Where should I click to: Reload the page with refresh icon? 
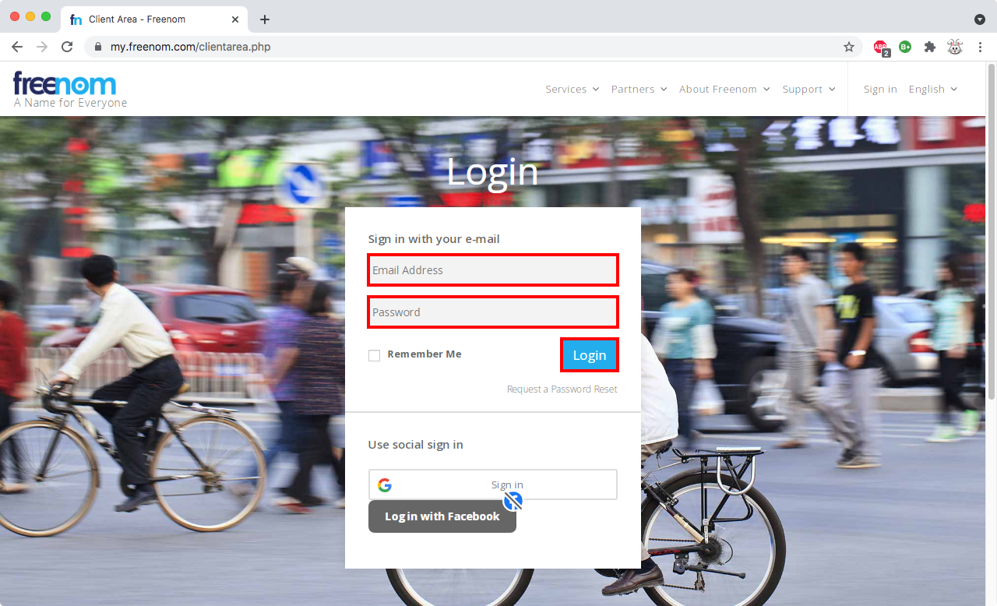pos(67,47)
